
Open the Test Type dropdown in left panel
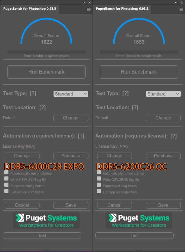[x=71, y=94]
